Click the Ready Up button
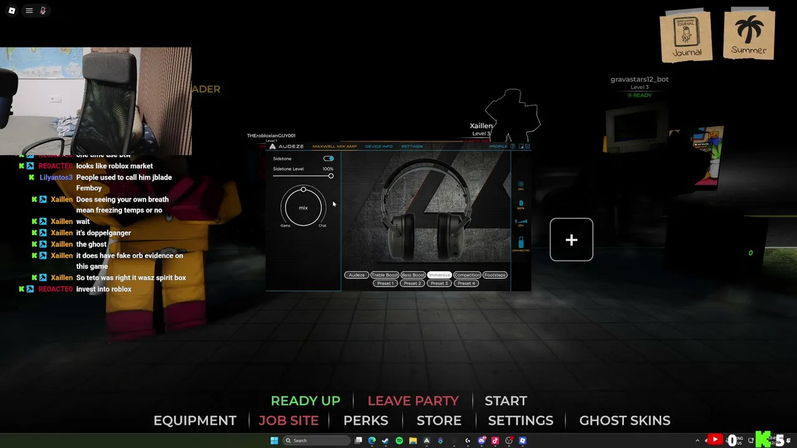Viewport: 797px width, 448px height. [x=306, y=401]
